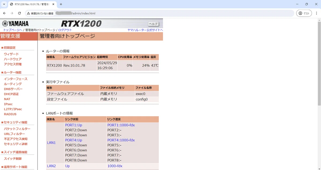Screen dimensions: 321x170
Task: Go back with the browser back arrow
Action: pyautogui.click(x=4, y=13)
